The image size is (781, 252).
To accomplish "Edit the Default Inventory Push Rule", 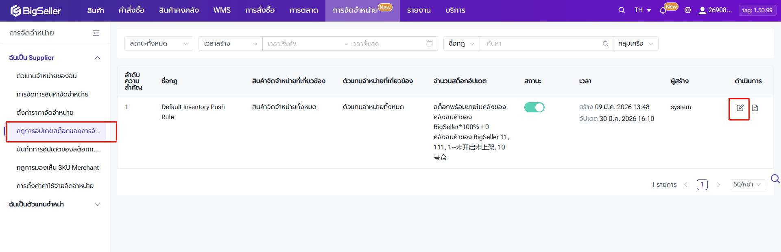I will click(740, 108).
